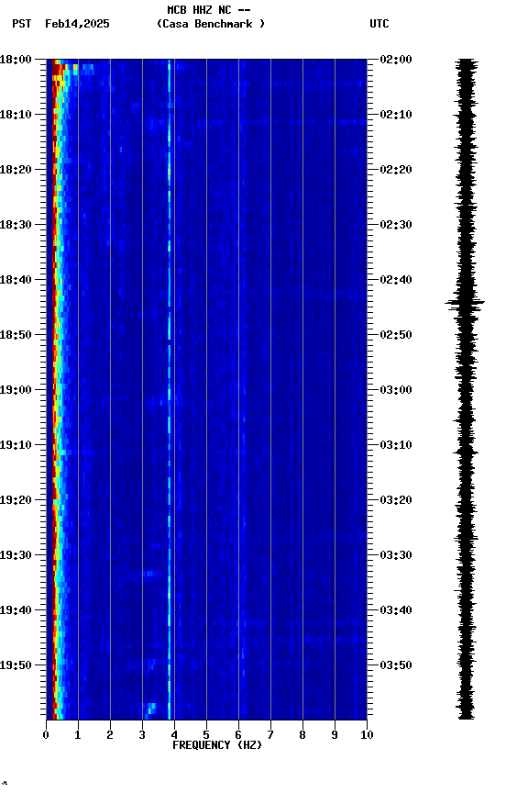Click the '02:10' UTC time label
The height and width of the screenshot is (793, 506).
tap(396, 115)
